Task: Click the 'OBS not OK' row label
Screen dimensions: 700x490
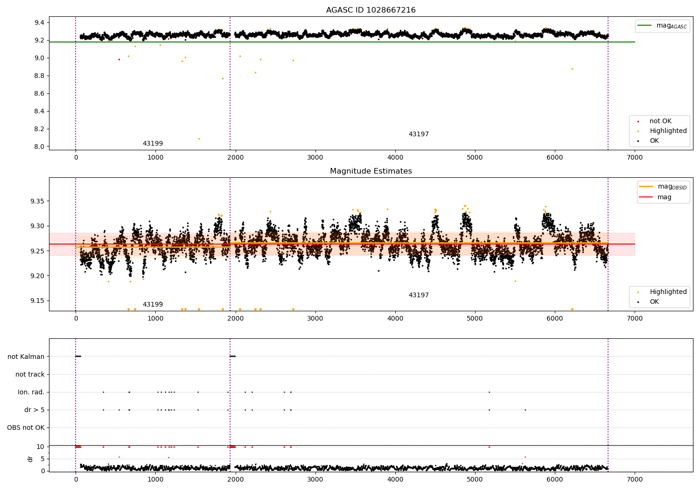Action: pyautogui.click(x=26, y=427)
